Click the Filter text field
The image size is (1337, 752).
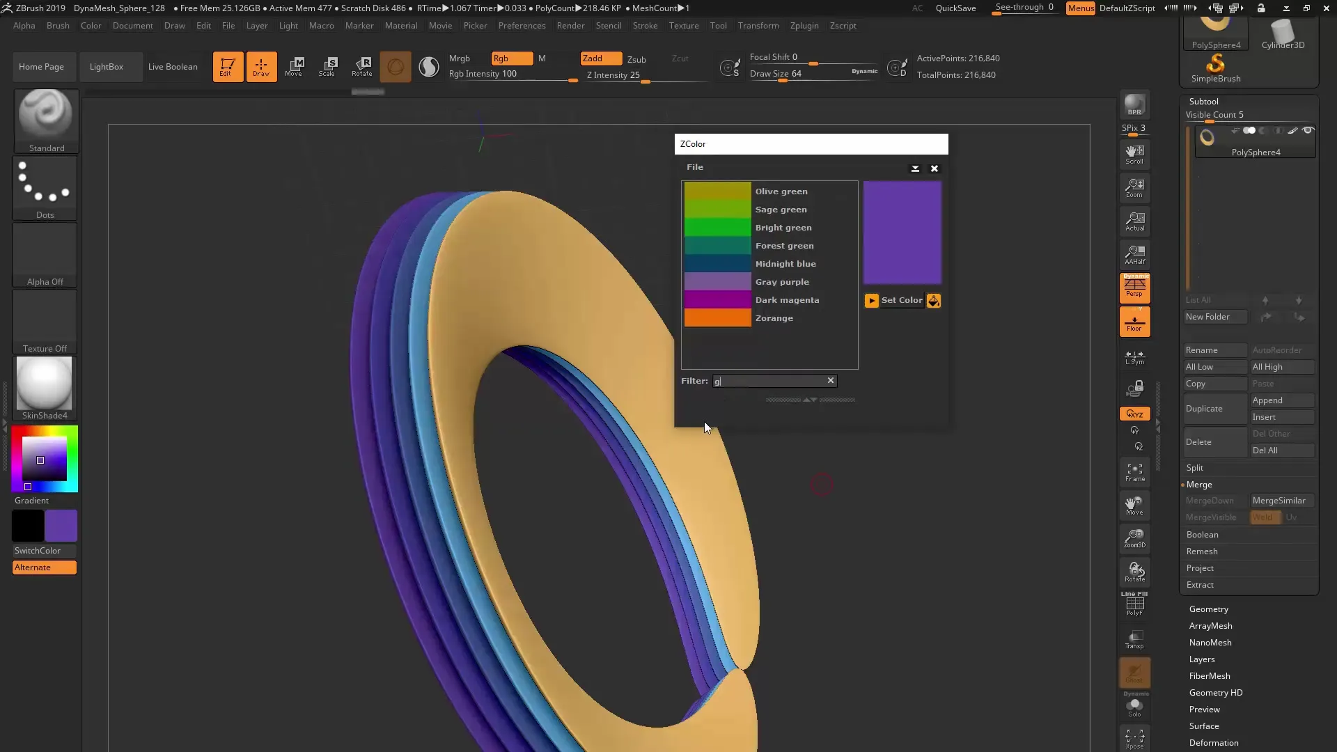pos(769,381)
